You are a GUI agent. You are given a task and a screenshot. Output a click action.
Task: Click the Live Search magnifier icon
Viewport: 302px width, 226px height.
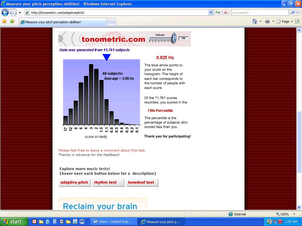[293, 12]
